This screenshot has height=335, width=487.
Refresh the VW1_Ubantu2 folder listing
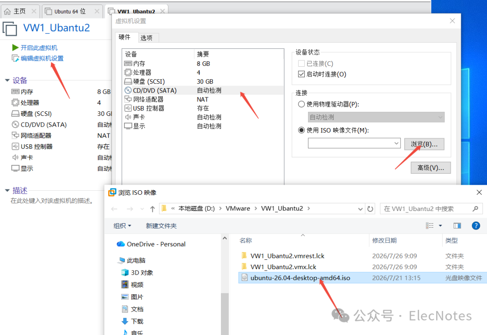click(x=370, y=209)
